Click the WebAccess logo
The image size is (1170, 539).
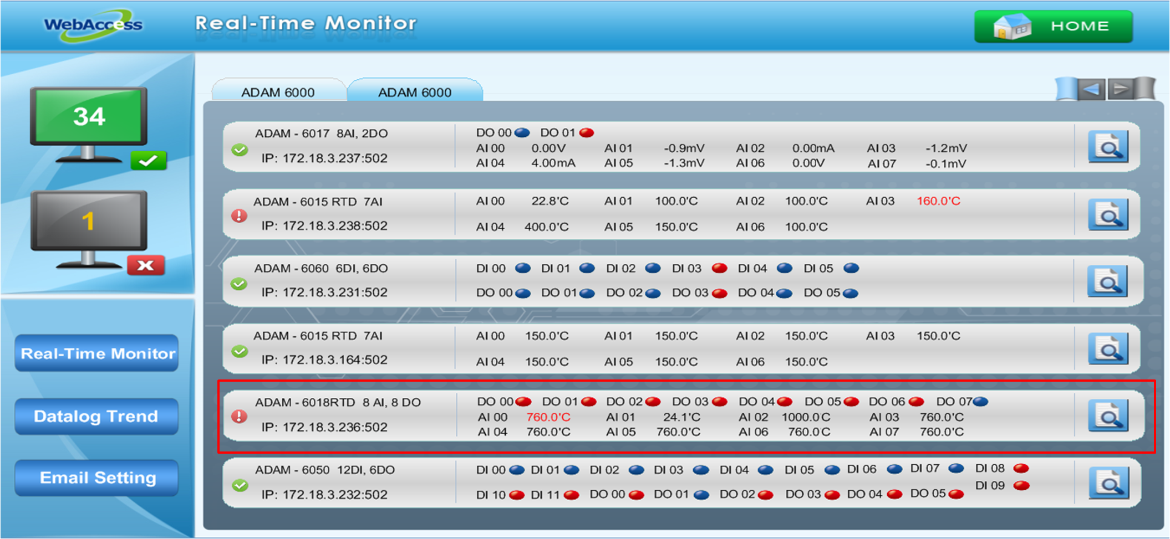click(x=93, y=25)
